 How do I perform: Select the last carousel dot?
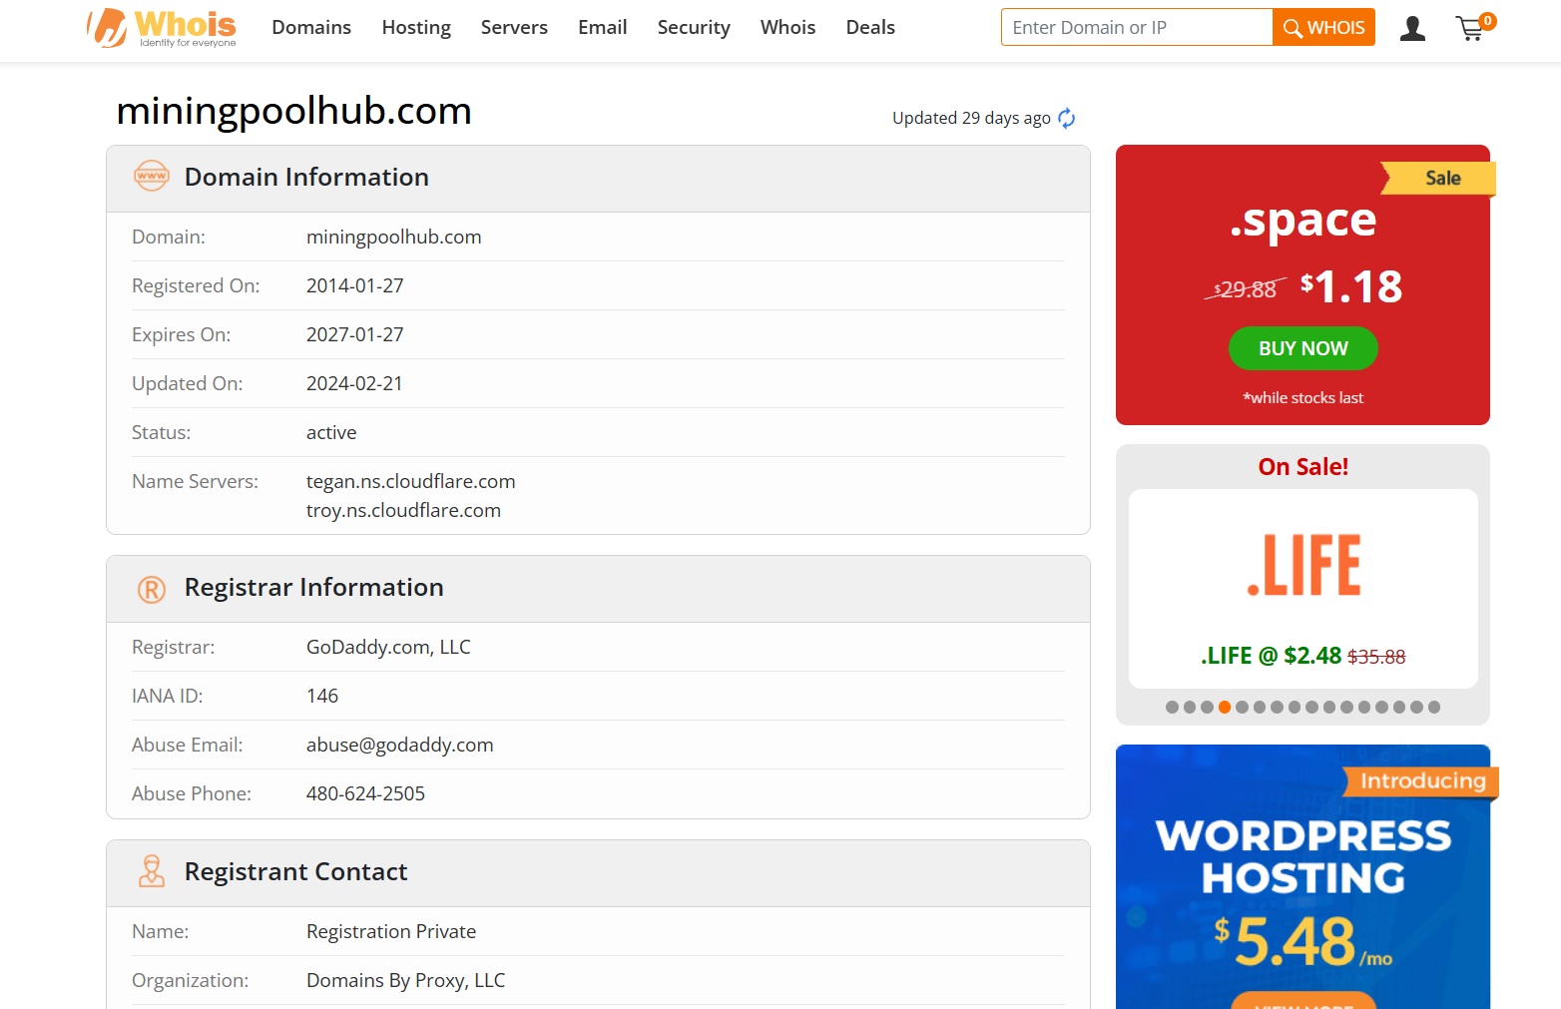pos(1434,707)
